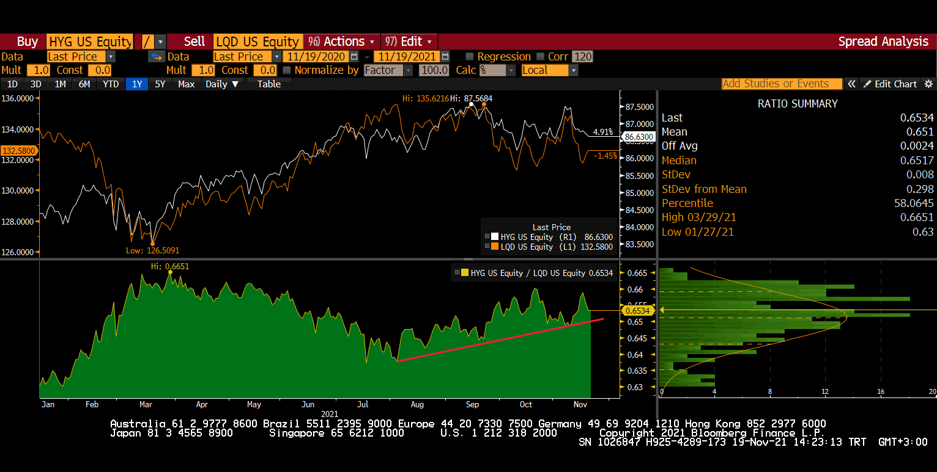Screen dimensions: 937x472
Task: Click the Corr period 120 field
Action: (x=583, y=57)
